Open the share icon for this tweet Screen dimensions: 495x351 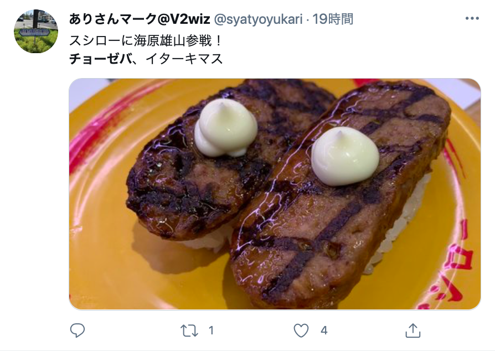(x=413, y=331)
